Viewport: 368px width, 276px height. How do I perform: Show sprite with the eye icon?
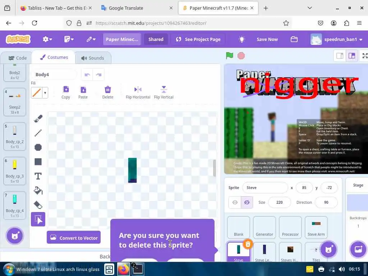235,202
